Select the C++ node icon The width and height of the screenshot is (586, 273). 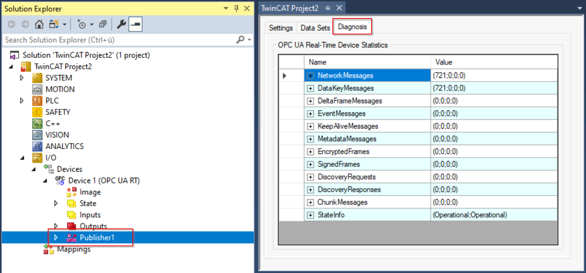click(x=37, y=123)
